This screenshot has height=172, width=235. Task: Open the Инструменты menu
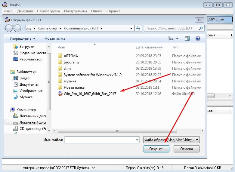click(75, 11)
